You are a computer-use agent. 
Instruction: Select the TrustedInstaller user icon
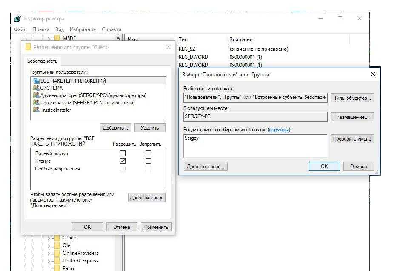point(36,110)
